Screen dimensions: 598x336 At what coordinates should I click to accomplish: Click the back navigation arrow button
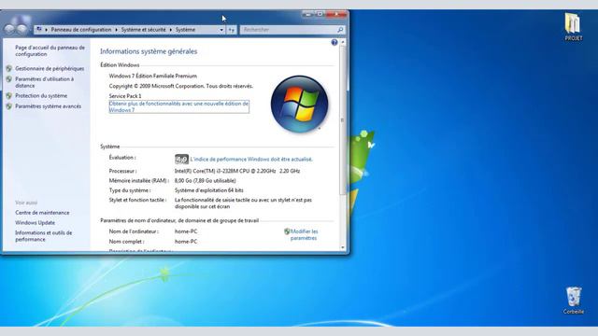pos(9,29)
